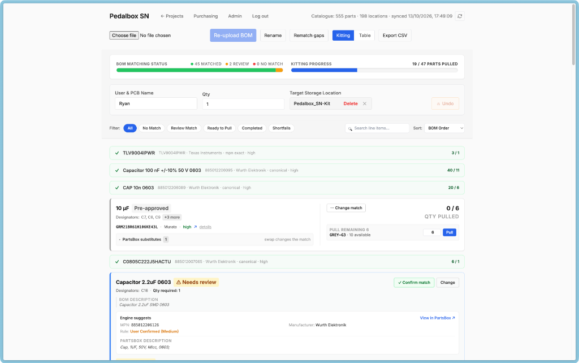Viewport: 579px width, 363px height.
Task: Open the Change match menu
Action: tap(346, 208)
